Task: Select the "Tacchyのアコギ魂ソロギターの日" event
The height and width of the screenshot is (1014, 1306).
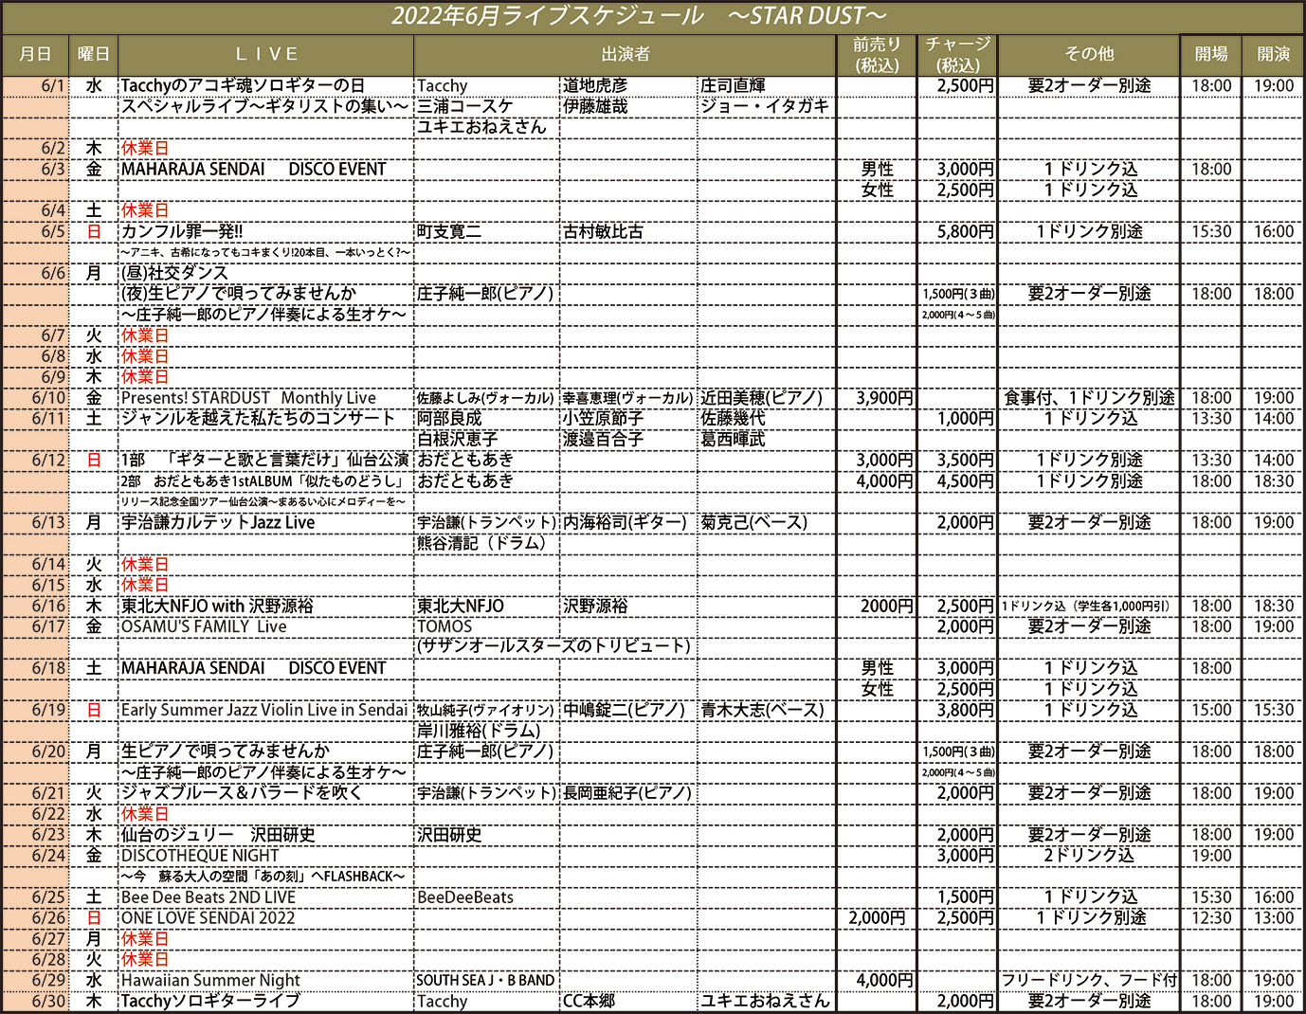Action: tap(243, 85)
